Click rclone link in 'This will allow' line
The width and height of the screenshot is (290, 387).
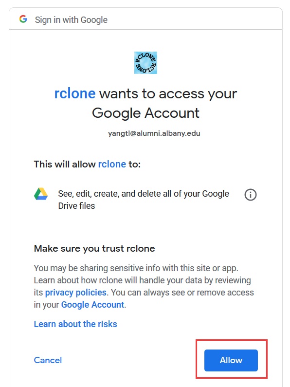point(112,164)
